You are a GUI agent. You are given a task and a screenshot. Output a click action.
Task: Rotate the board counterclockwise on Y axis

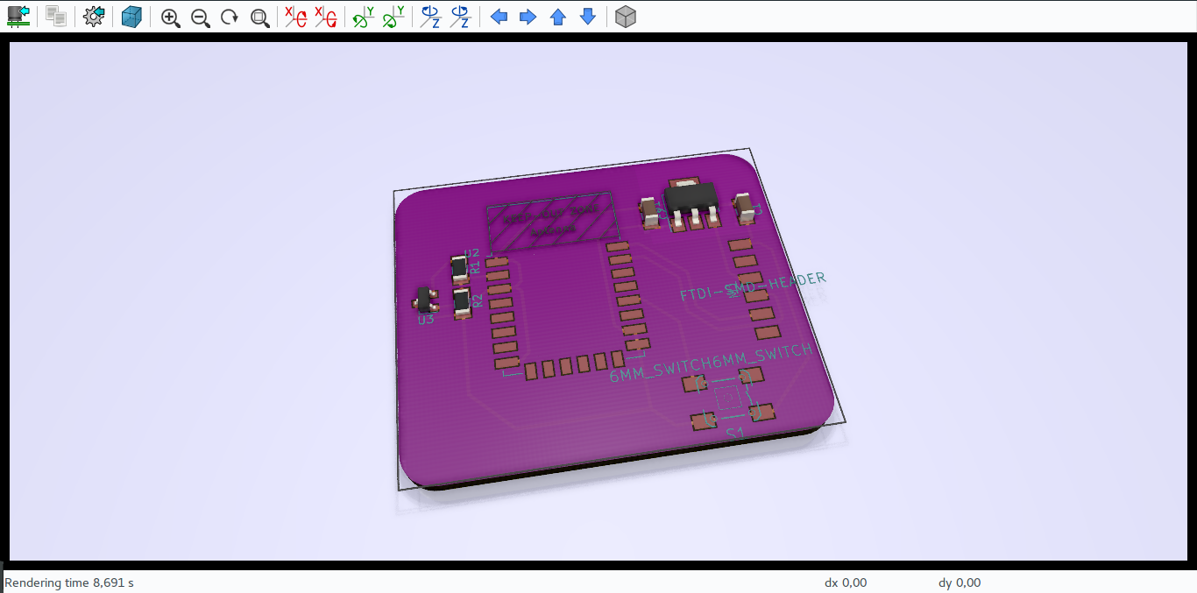[391, 16]
